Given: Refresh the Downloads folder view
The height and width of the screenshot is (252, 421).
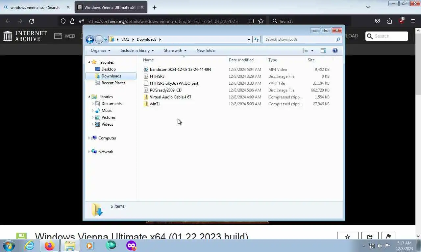Looking at the screenshot, I should click(257, 39).
